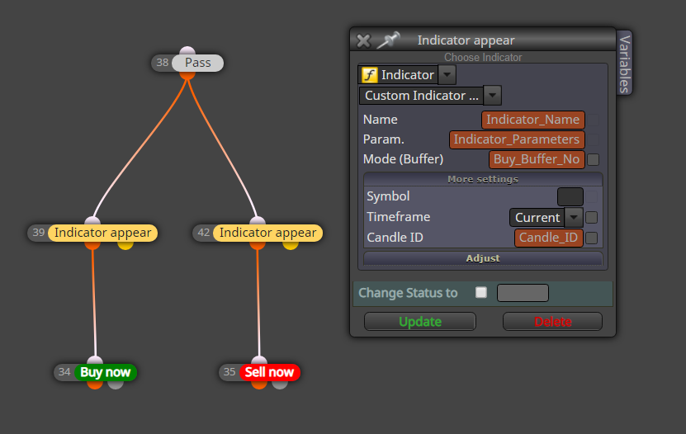Select Indicator appear node 42
The image size is (686, 434).
[x=267, y=233]
